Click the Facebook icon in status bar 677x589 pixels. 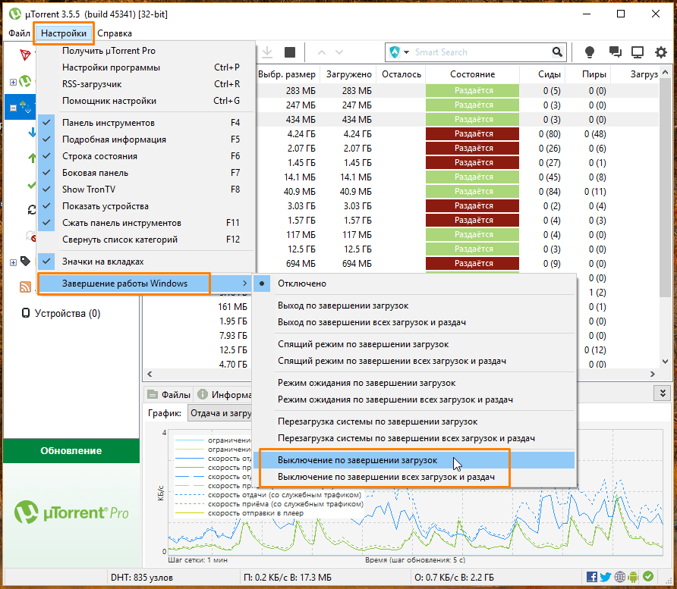coord(592,577)
